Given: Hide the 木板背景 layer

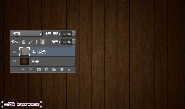Looking at the screenshot, I should pyautogui.click(x=14, y=52).
